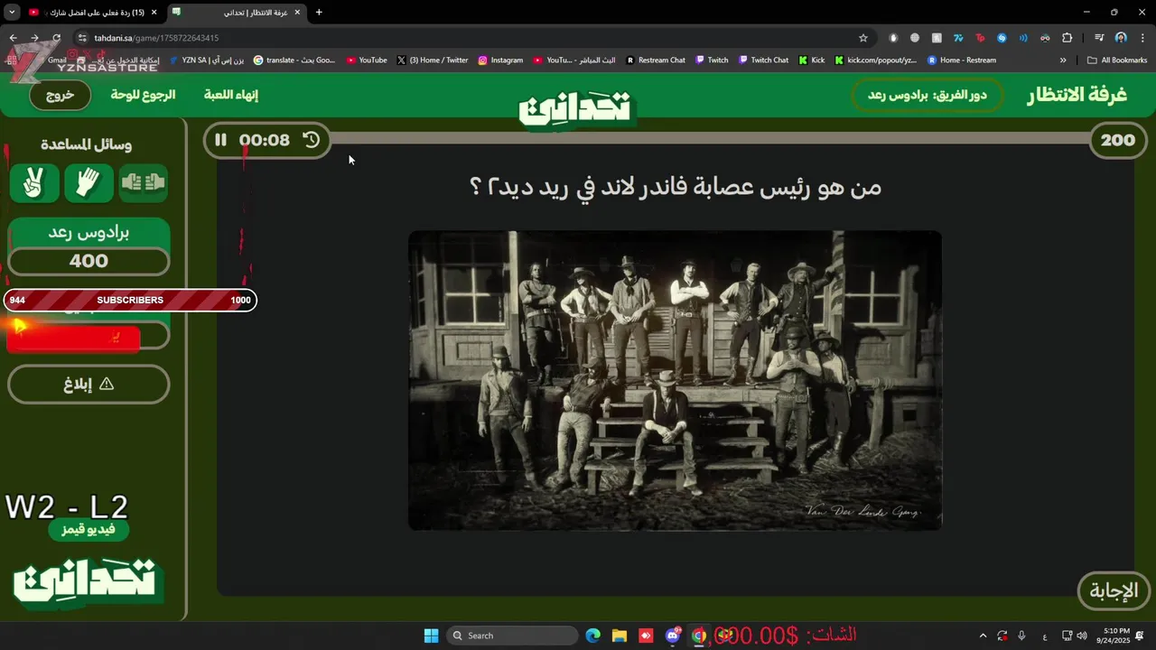This screenshot has width=1156, height=650.
Task: Bookmark this page with star icon
Action: point(863,38)
